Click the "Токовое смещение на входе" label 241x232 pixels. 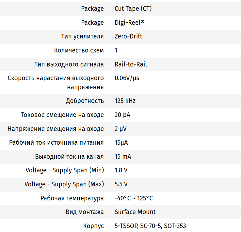(62, 115)
